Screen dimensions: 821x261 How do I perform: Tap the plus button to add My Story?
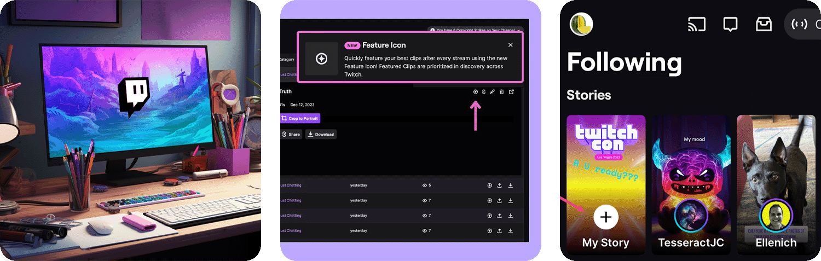[x=606, y=217]
